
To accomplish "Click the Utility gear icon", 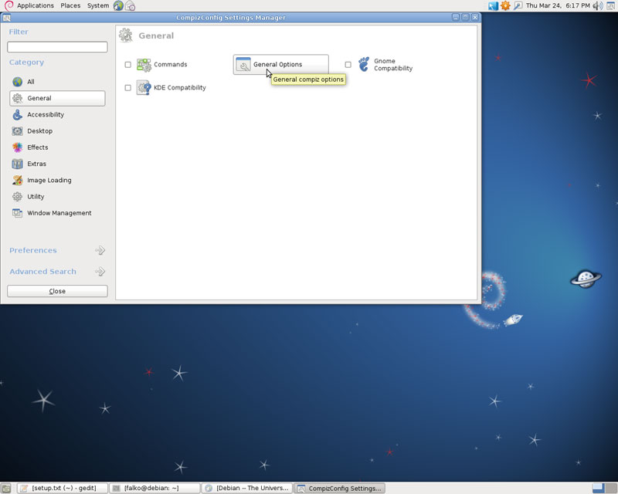I will 17,197.
